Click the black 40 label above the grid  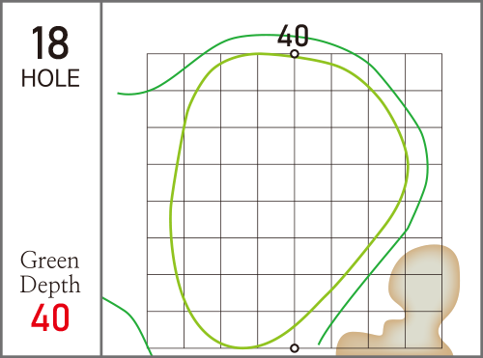click(x=293, y=35)
